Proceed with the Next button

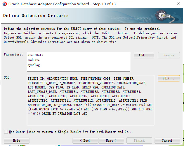tap(111, 140)
